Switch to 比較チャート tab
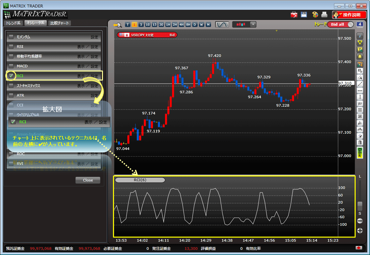370x255 pixels. coord(59,23)
